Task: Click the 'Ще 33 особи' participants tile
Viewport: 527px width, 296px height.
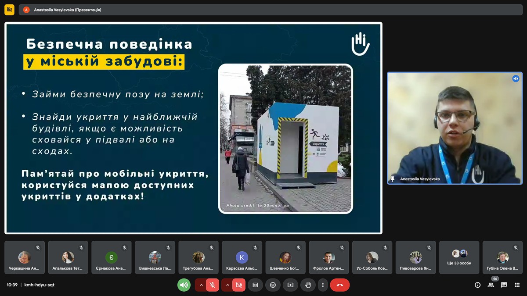Action: tap(459, 257)
